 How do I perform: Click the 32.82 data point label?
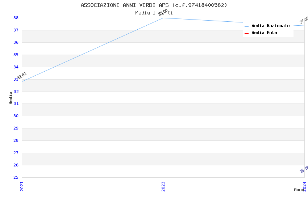click(22, 76)
